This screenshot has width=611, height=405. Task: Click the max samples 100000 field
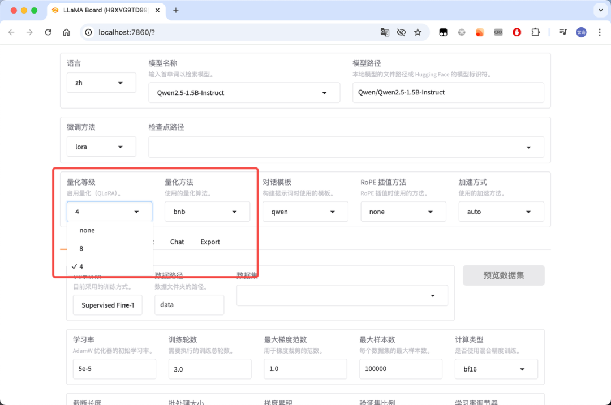401,369
